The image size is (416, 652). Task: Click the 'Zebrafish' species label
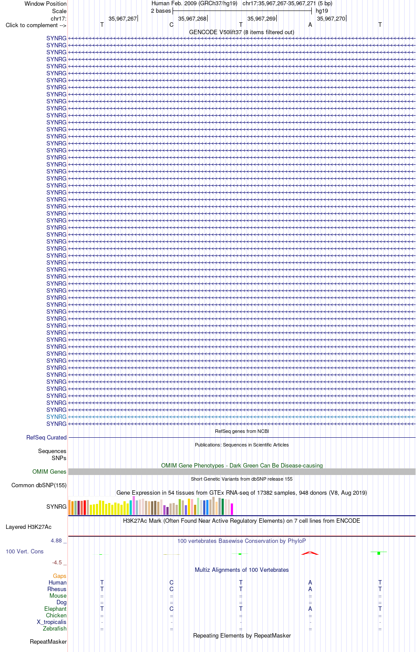coord(55,628)
